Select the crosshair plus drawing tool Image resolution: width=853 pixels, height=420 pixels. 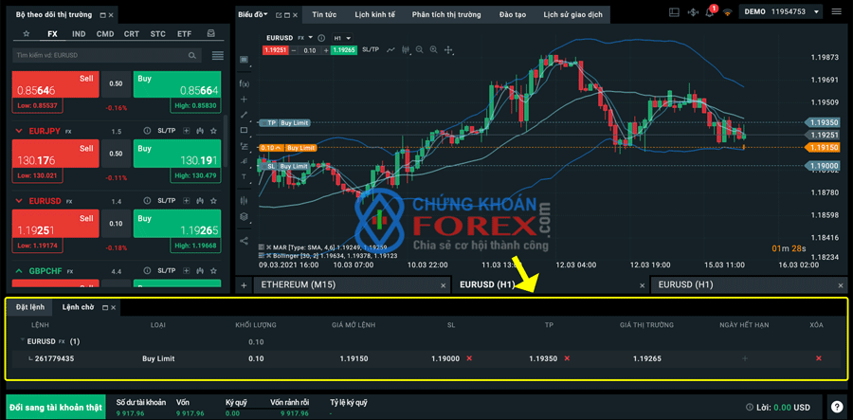coord(244,100)
